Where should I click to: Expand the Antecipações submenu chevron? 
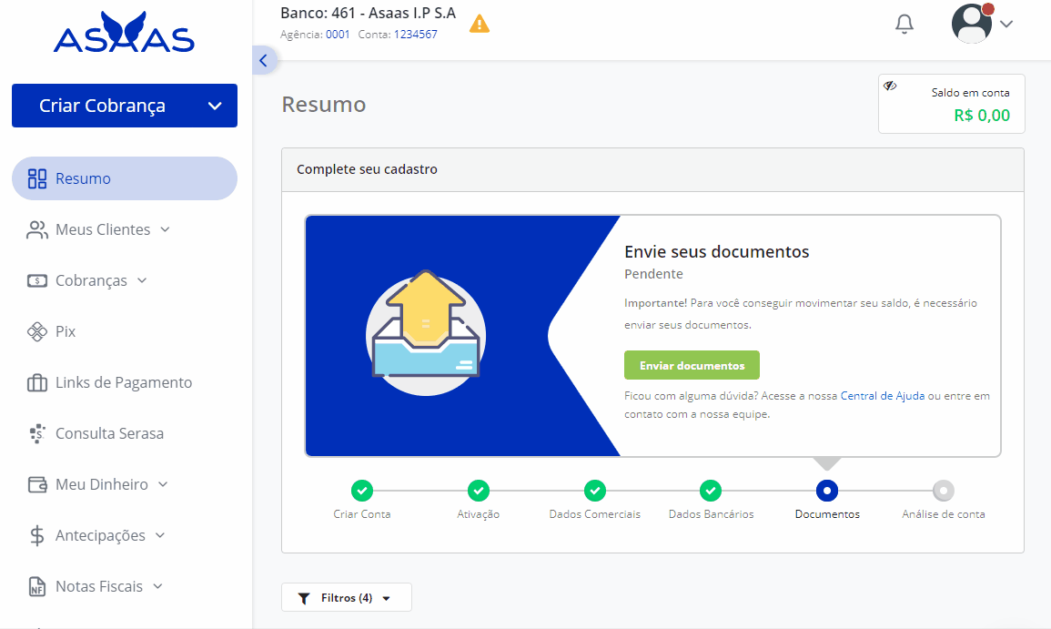pyautogui.click(x=160, y=535)
